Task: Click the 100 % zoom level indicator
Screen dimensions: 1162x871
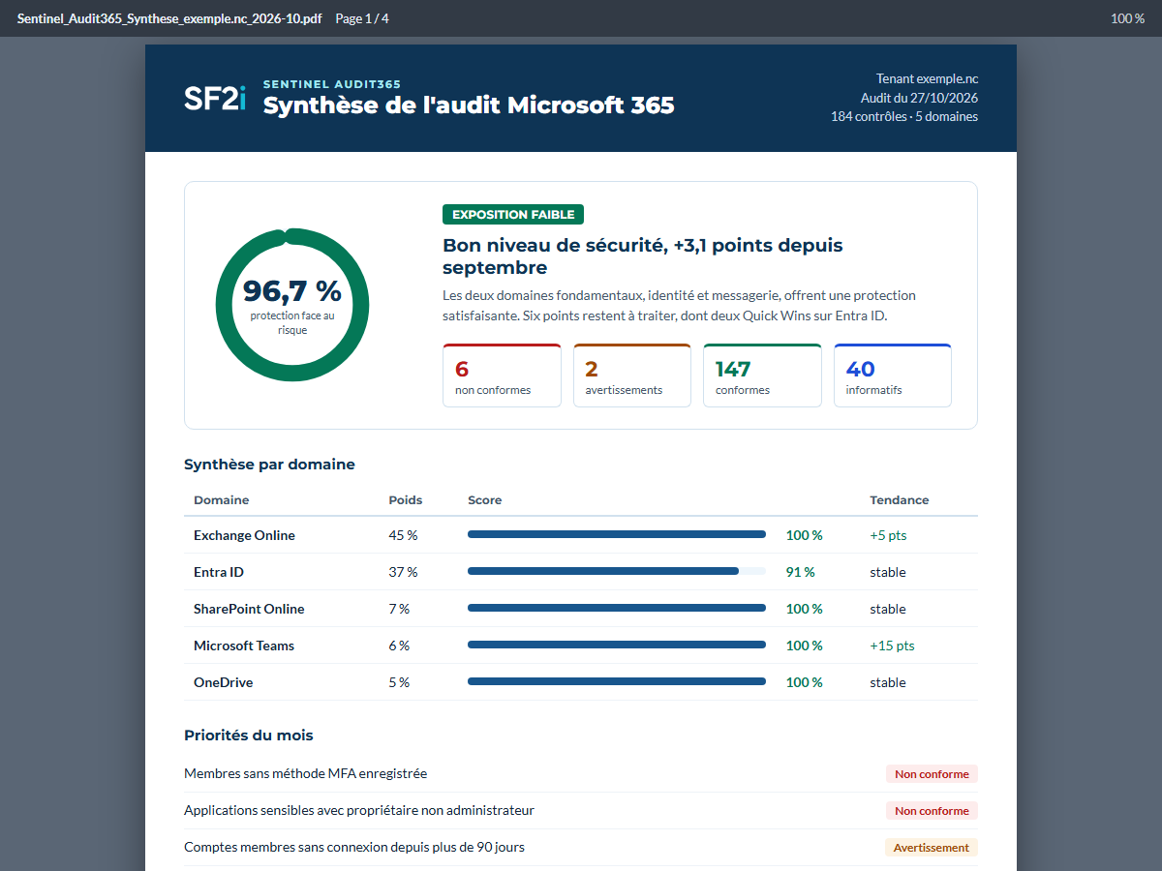Action: pos(1127,18)
